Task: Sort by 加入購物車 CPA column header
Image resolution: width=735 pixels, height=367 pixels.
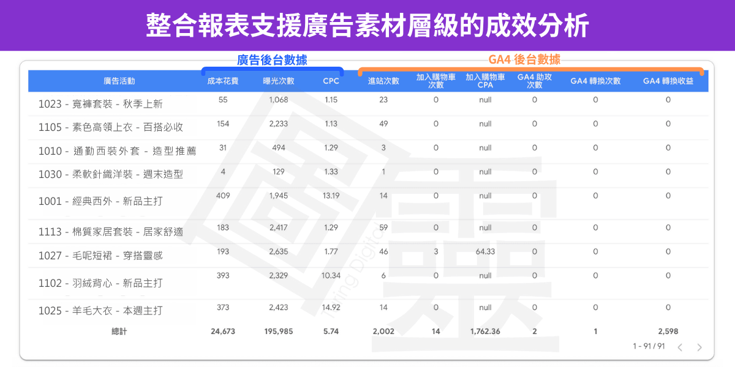Action: 485,81
